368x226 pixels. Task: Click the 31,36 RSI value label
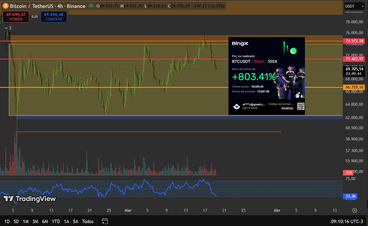point(351,196)
